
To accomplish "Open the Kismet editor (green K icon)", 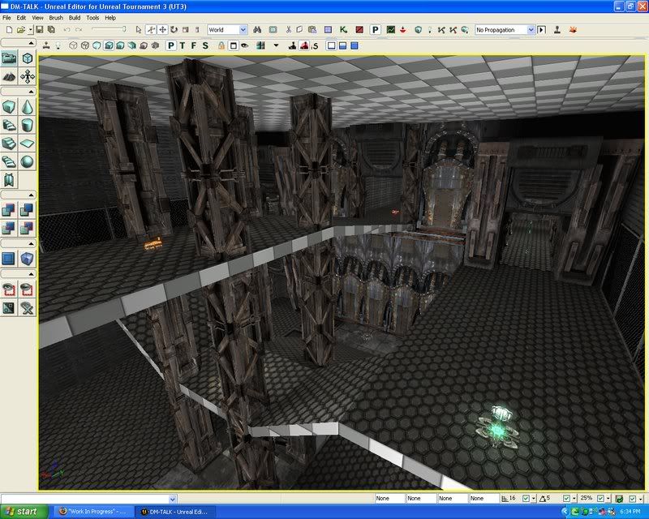I will 343,30.
